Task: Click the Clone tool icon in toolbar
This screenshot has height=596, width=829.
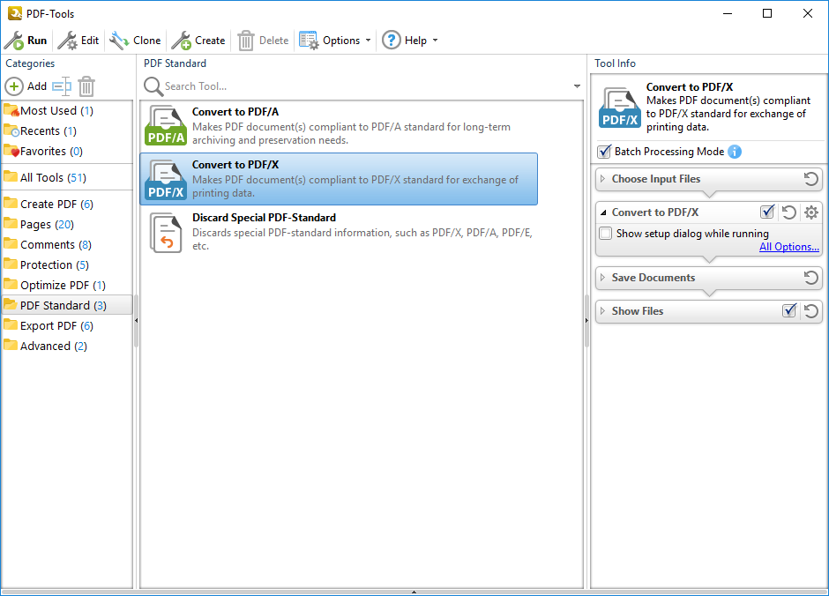Action: [x=119, y=41]
